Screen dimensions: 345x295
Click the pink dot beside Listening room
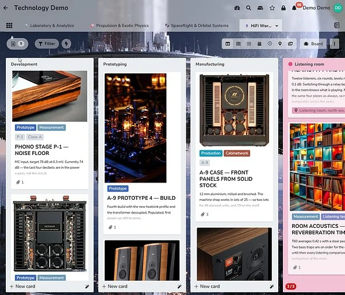point(290,64)
